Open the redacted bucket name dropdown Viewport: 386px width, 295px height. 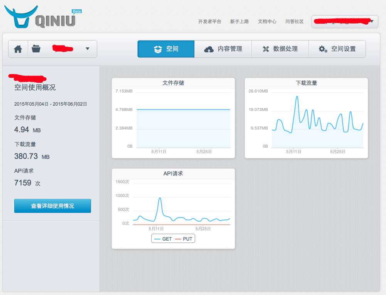[62, 49]
